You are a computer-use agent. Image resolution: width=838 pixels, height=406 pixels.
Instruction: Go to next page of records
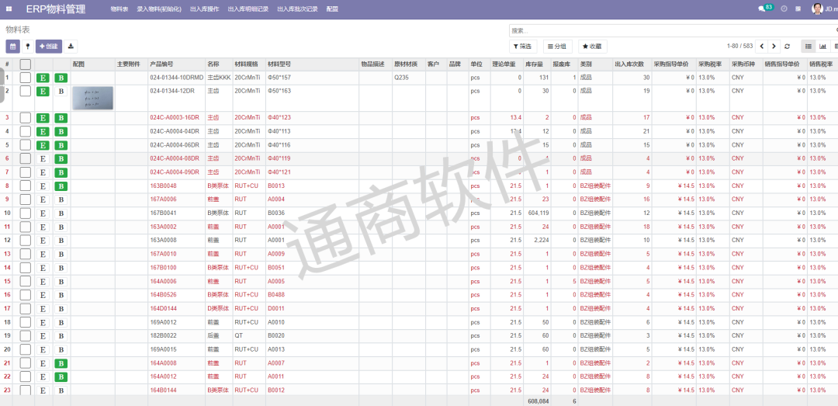(774, 47)
